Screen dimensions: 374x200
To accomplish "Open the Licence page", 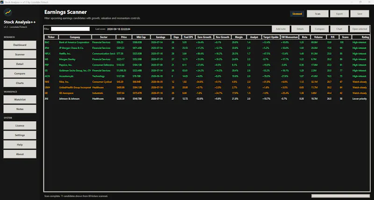I will click(x=20, y=125).
